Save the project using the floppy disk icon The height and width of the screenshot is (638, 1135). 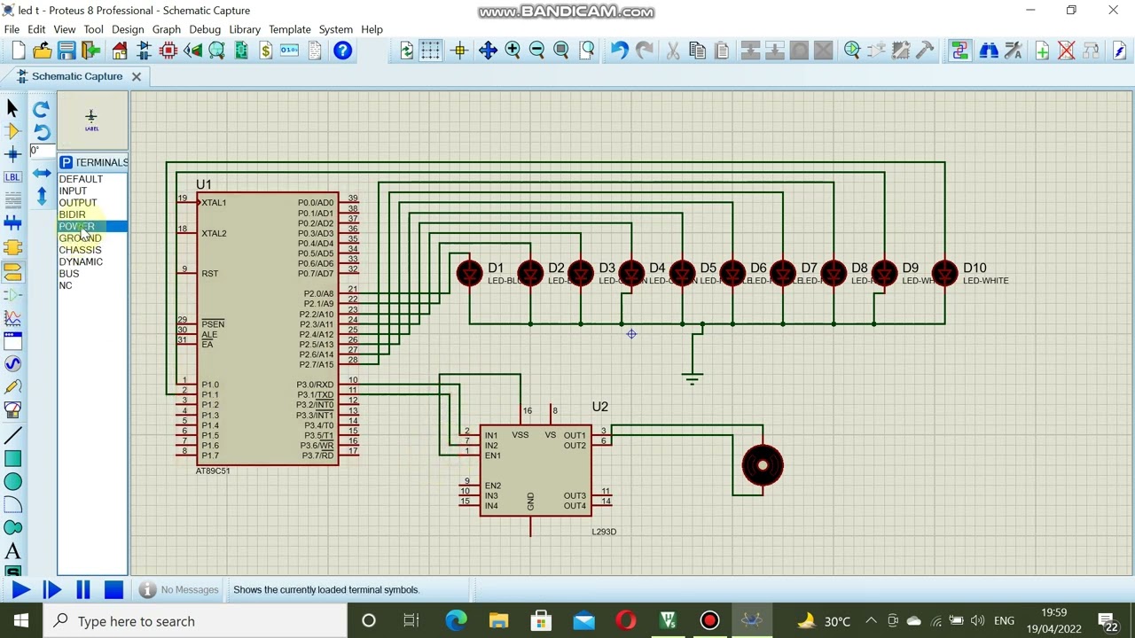coord(67,51)
